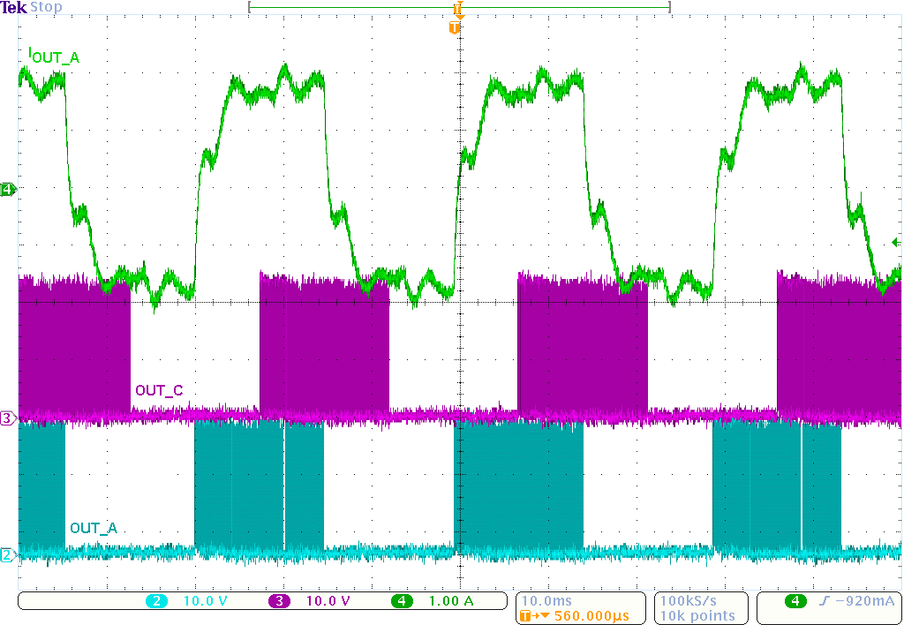
Task: Click the OUT_A waveform label
Action: pyautogui.click(x=93, y=528)
